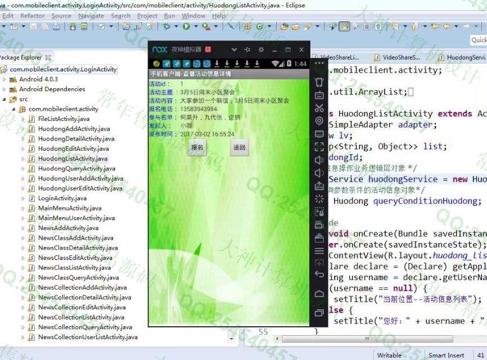Select MainMenuActivity.java in the tree
Screen dimensions: 487x360
[70, 209]
